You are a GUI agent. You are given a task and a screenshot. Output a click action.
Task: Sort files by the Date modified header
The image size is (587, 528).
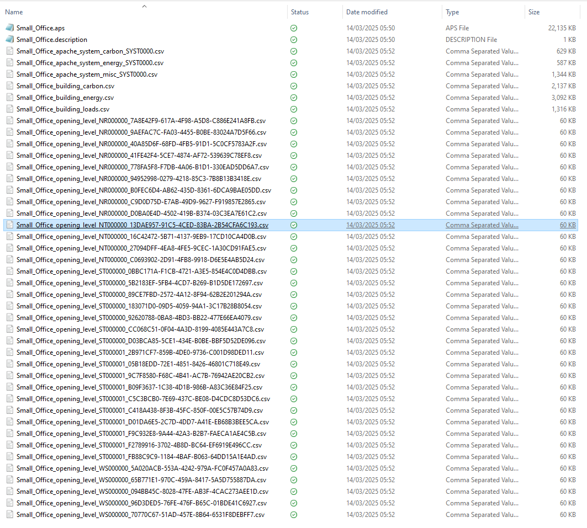(367, 12)
